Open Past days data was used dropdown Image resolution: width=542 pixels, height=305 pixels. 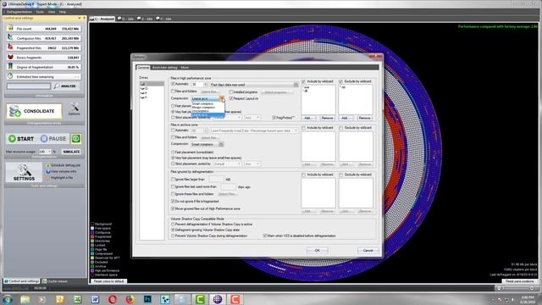[296, 85]
